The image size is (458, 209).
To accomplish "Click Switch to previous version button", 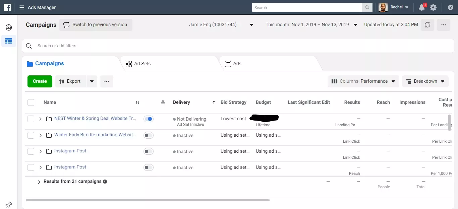I will click(96, 25).
